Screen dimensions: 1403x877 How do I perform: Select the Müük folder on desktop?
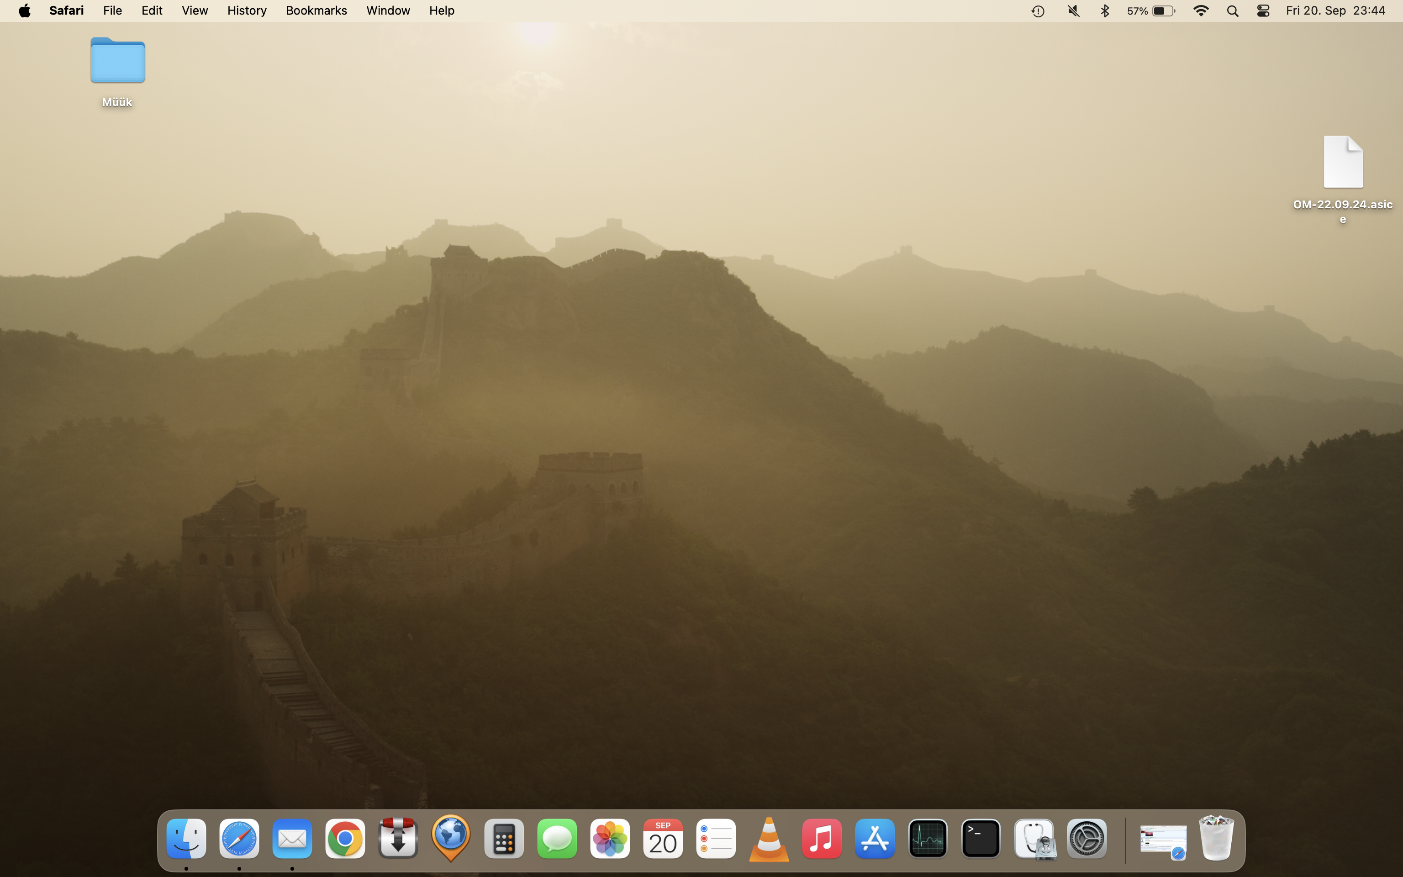click(x=118, y=72)
